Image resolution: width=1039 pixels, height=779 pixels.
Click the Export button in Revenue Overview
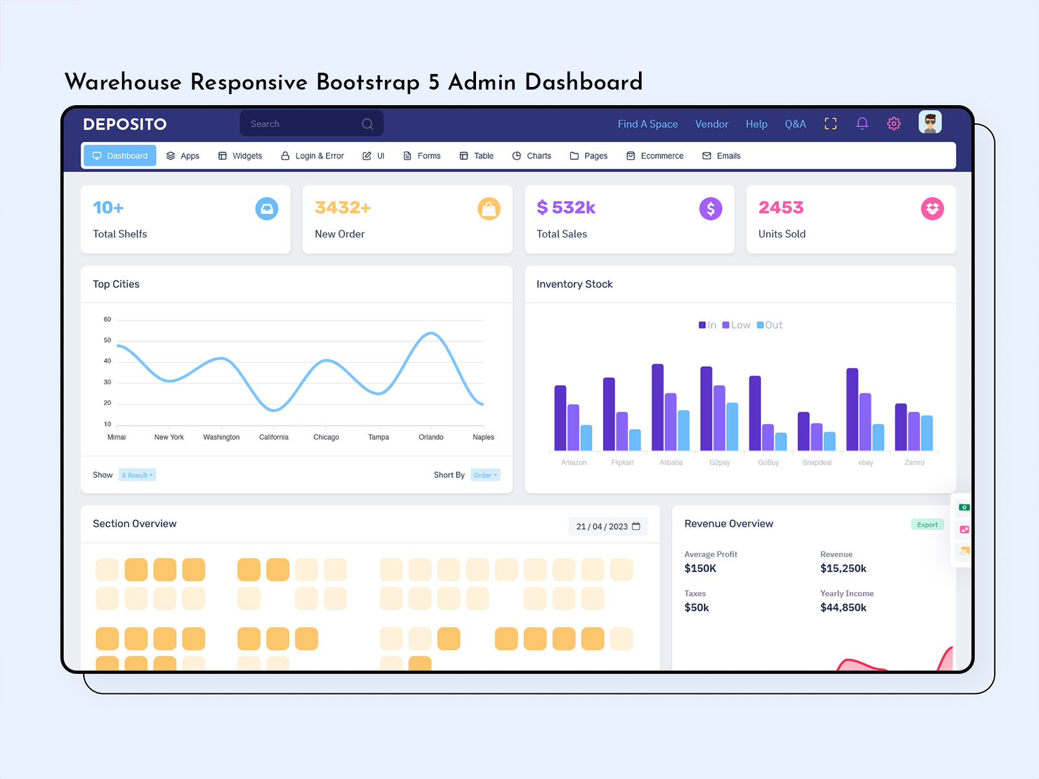(927, 524)
